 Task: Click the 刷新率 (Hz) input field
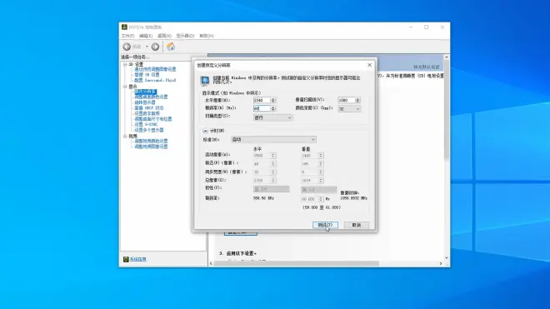click(262, 108)
